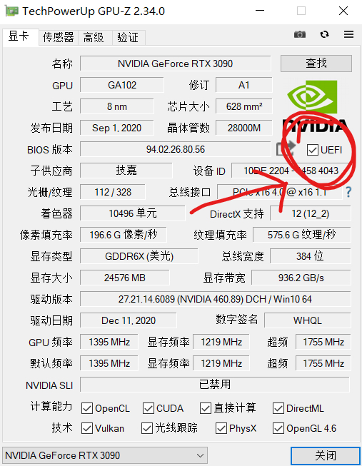Click the BIOS export share icon
Screen dimensions: 362x466
point(286,148)
